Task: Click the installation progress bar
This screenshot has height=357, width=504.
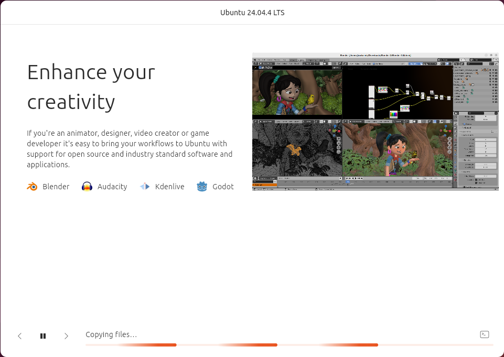Action: tap(289, 345)
